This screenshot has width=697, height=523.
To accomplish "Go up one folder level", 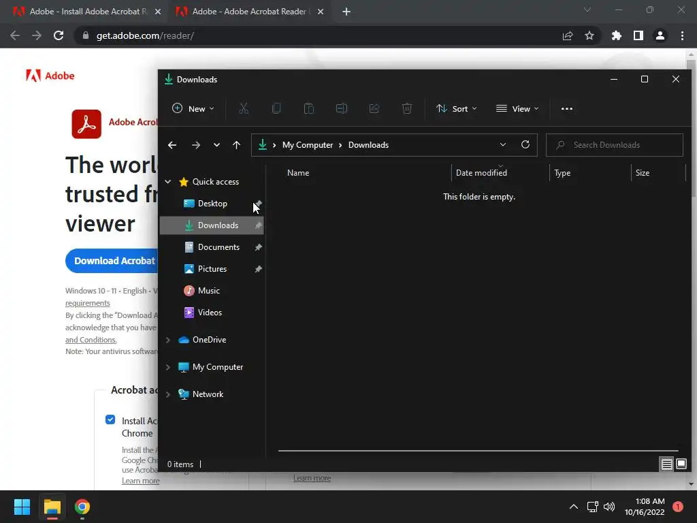I will [236, 145].
